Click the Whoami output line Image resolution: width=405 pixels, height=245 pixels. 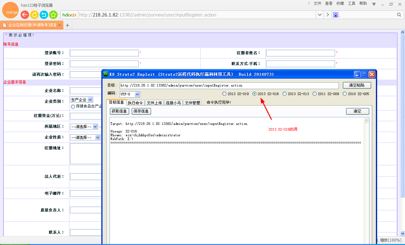pos(145,135)
